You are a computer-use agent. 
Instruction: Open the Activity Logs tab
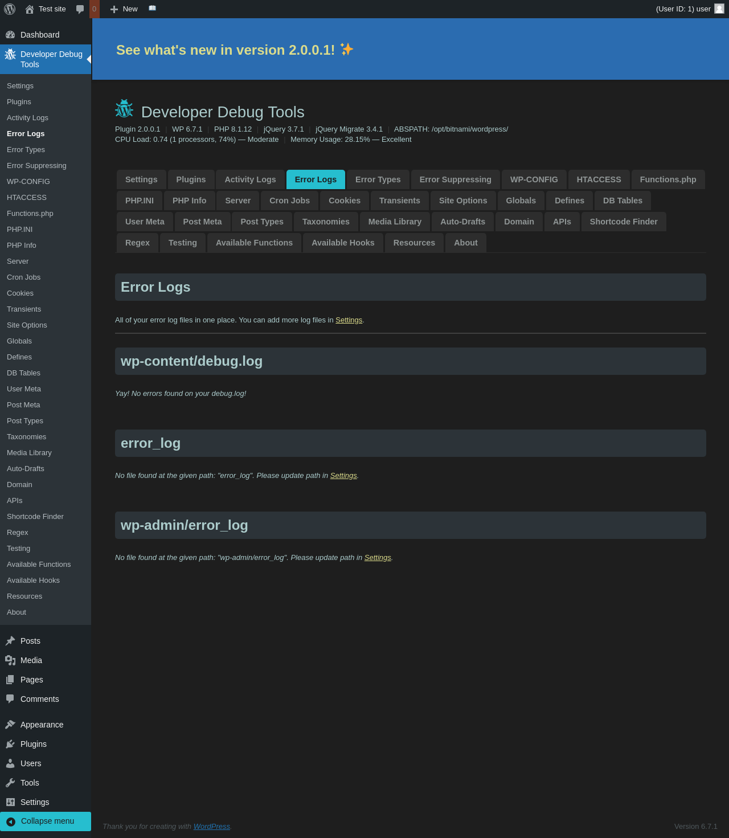pyautogui.click(x=250, y=179)
